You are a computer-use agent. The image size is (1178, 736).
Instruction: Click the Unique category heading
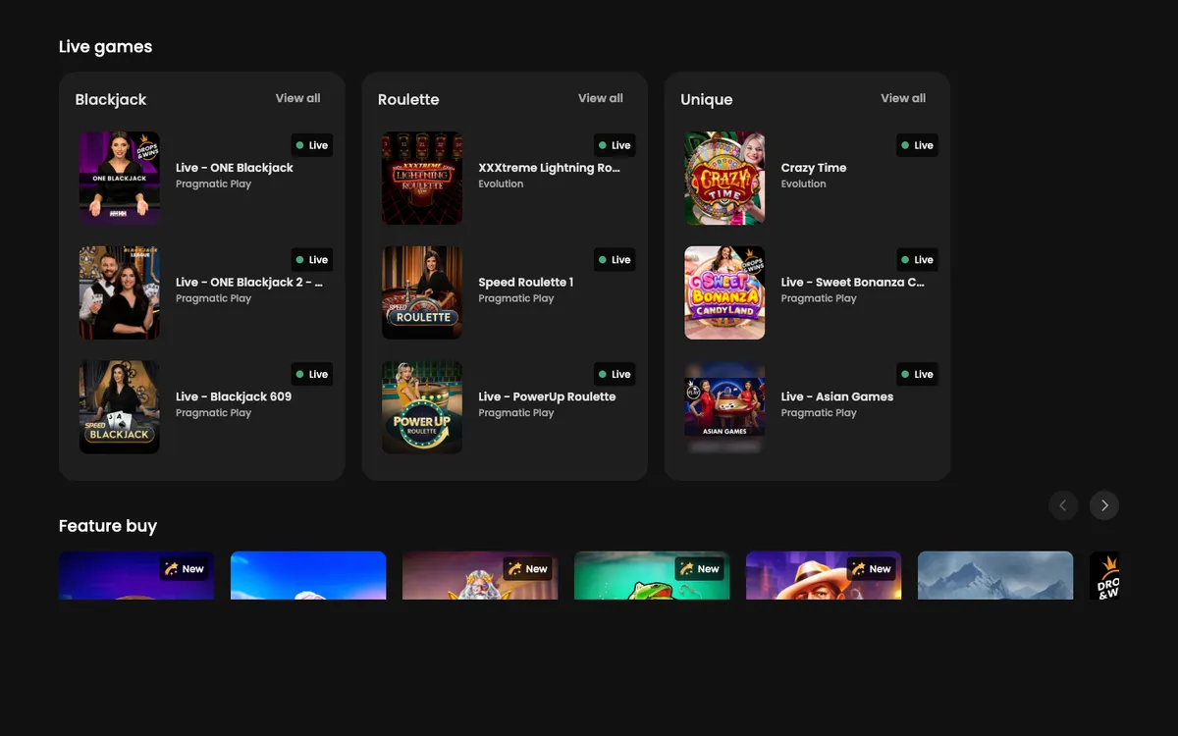click(707, 100)
